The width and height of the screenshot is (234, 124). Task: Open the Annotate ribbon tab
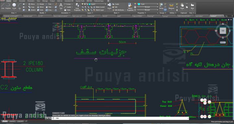[22, 1]
